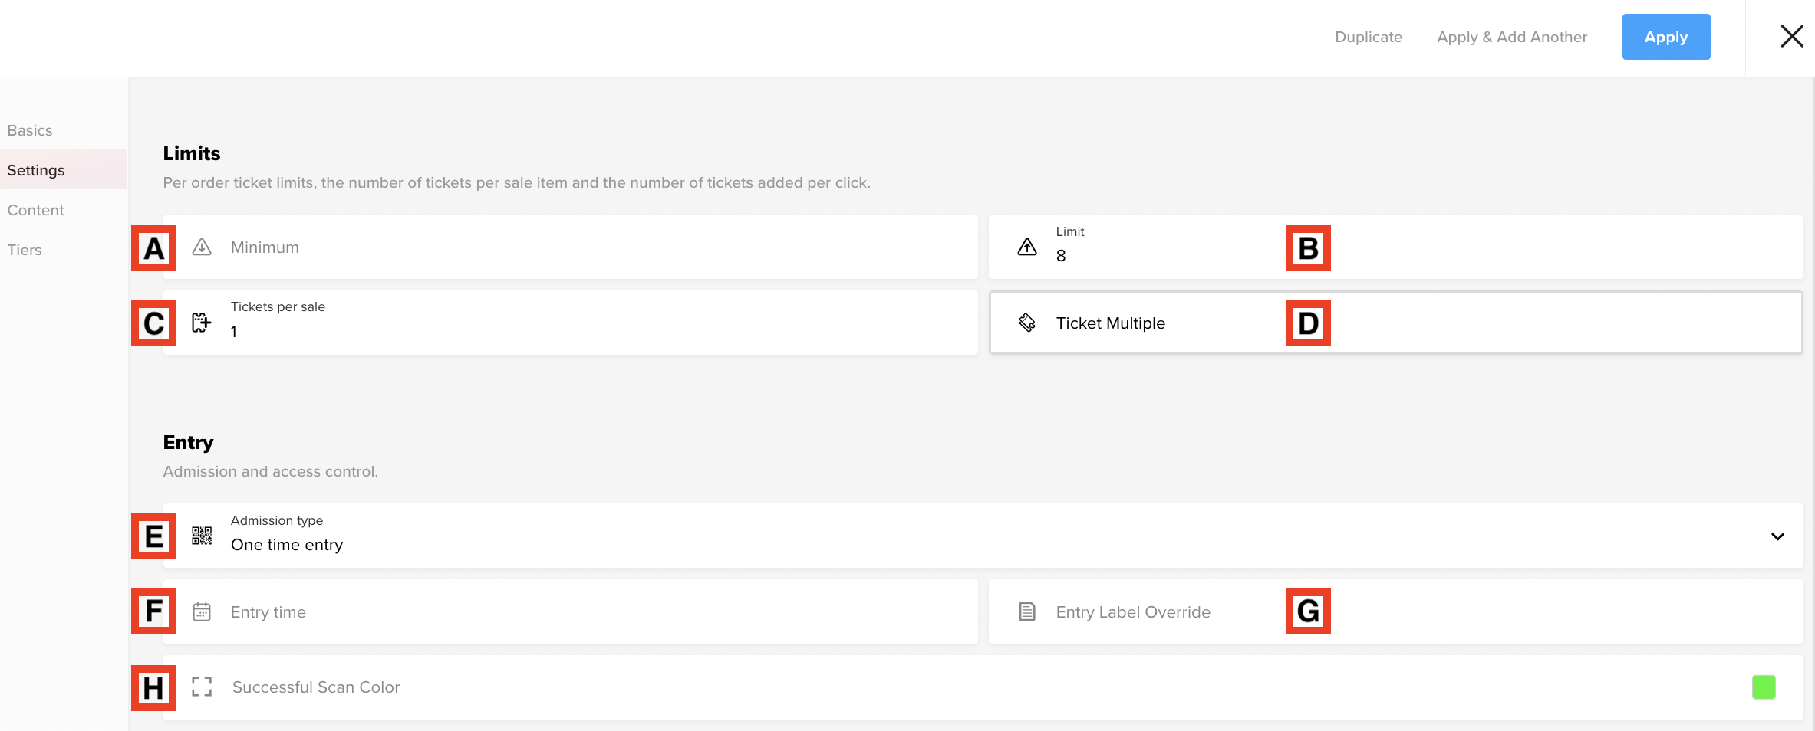Click 'Admission and access control.' text

point(270,471)
